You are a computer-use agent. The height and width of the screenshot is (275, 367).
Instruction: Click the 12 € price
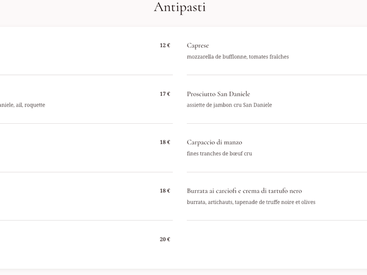click(x=165, y=45)
